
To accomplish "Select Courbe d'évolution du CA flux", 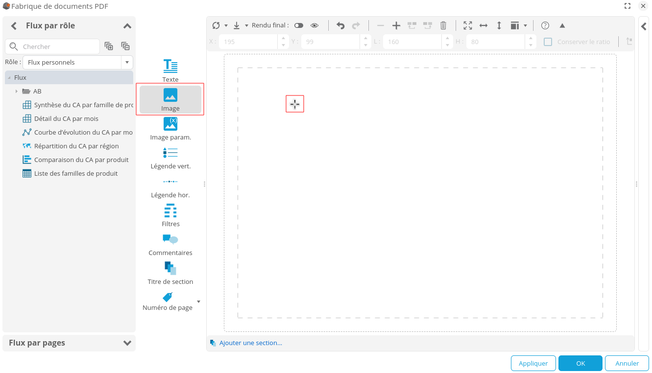I will 78,132.
